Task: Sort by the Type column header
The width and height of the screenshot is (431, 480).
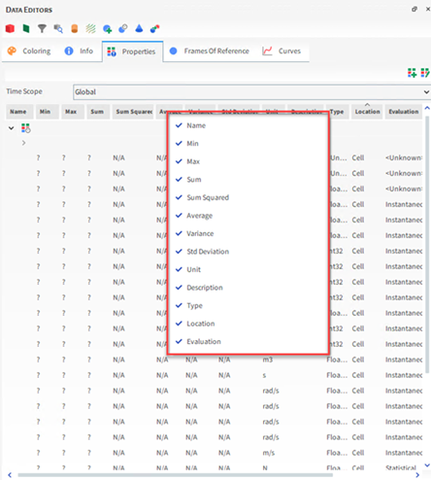Action: [338, 112]
